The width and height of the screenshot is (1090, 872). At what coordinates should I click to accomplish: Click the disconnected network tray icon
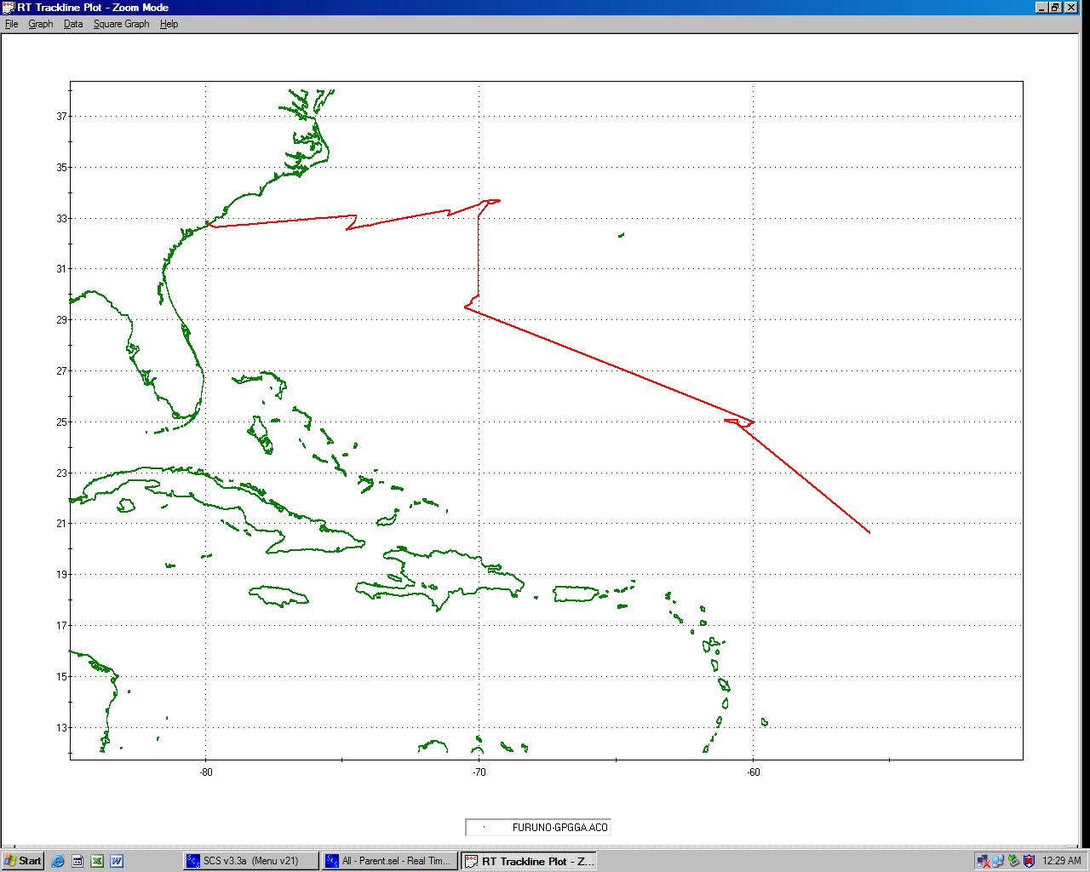[984, 861]
